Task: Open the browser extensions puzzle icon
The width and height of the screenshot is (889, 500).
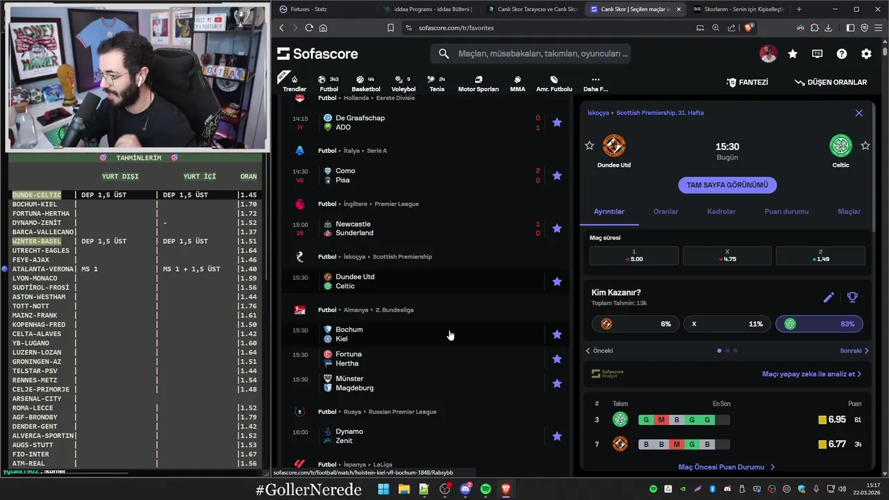Action: (813, 28)
